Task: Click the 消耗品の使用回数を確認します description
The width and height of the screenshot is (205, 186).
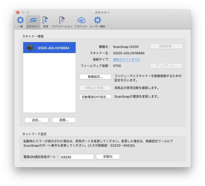Action: [136, 88]
